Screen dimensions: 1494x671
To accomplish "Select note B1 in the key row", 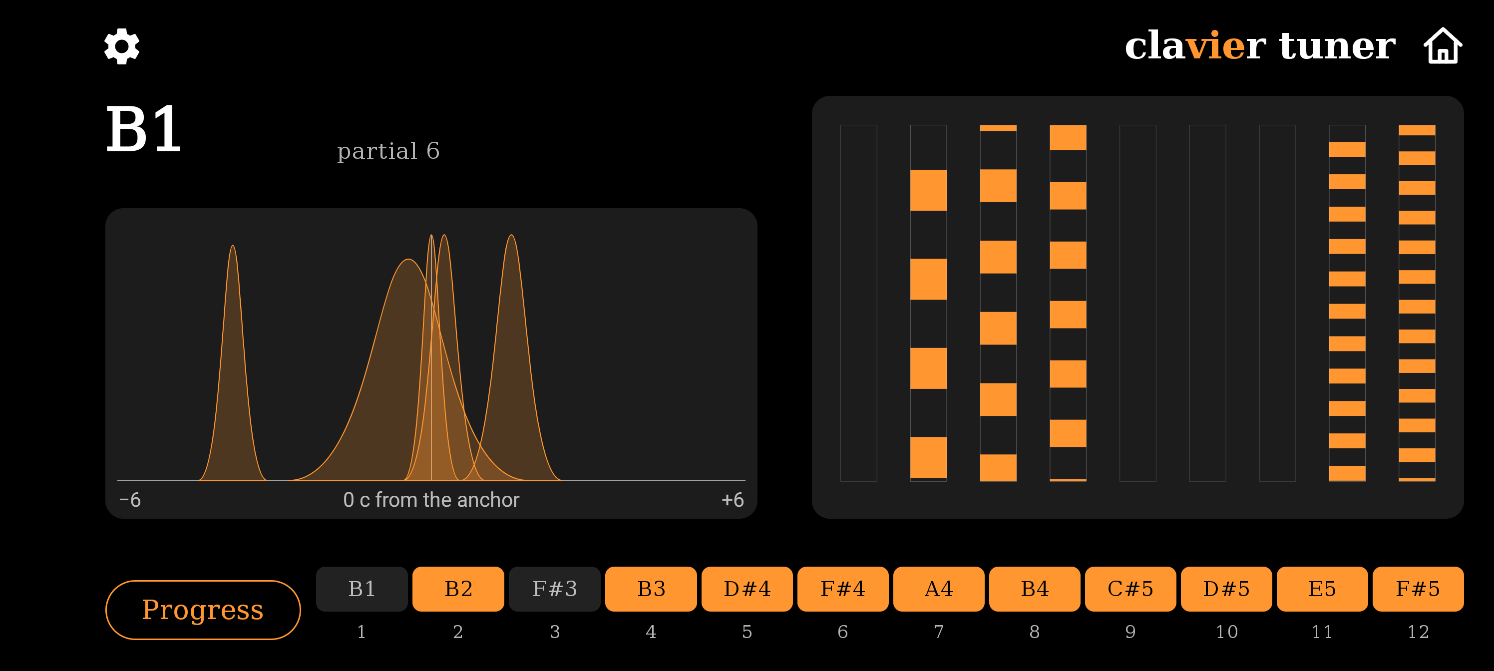I will (362, 589).
